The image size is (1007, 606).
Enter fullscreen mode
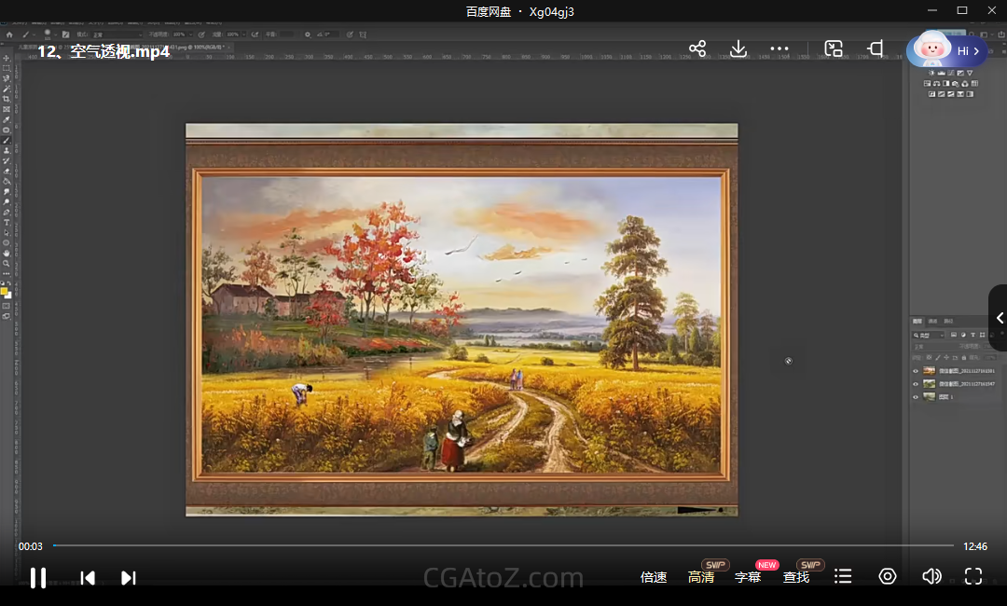[973, 577]
